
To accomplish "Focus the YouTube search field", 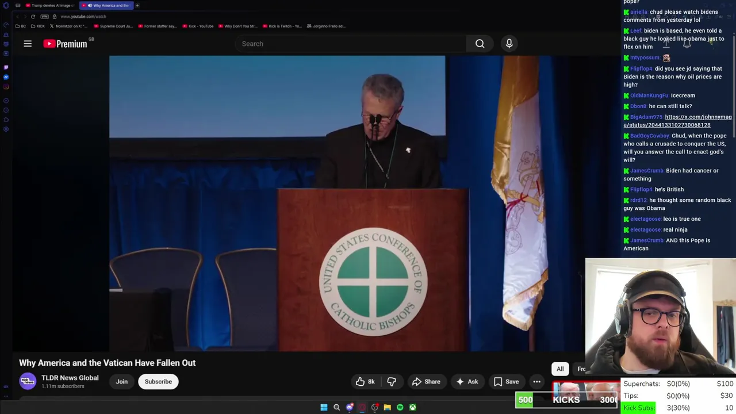I will pos(350,44).
